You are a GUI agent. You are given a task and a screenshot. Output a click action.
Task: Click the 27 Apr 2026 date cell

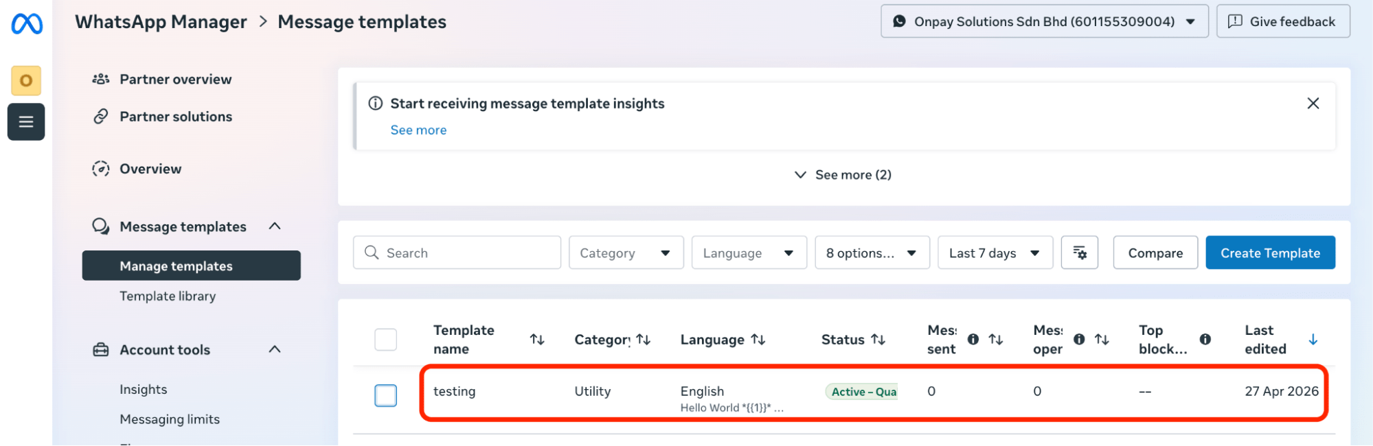[1282, 391]
